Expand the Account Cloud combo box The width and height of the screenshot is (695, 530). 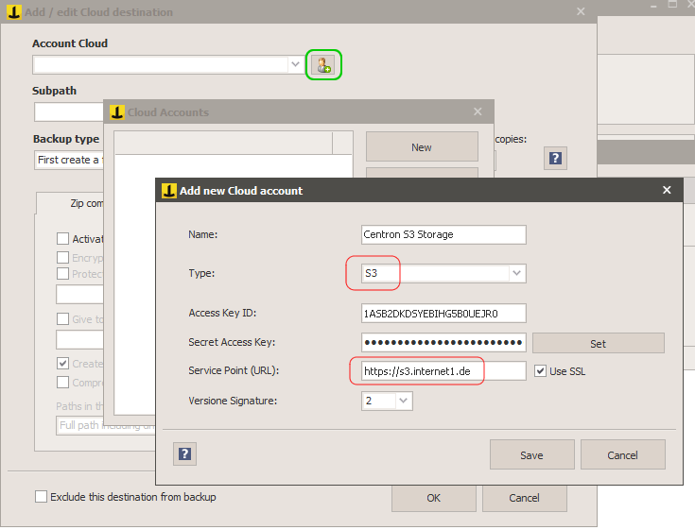(x=296, y=64)
